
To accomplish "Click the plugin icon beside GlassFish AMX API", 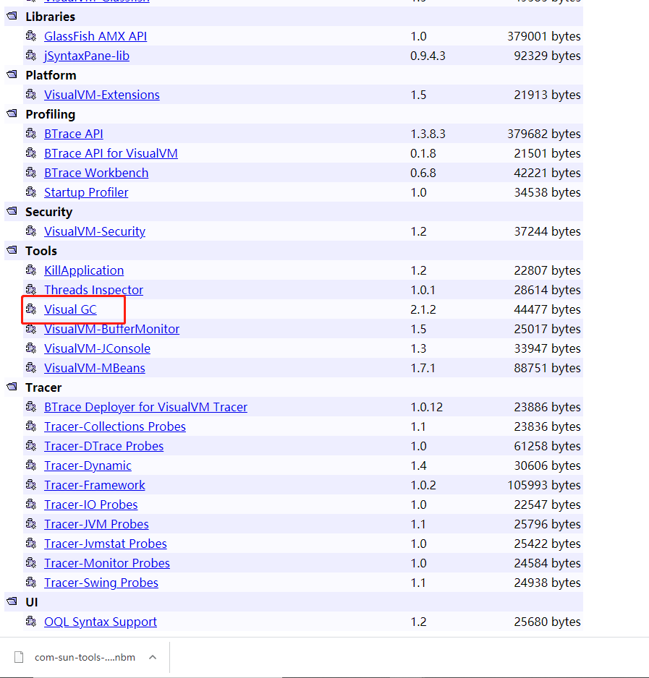I will pos(30,36).
